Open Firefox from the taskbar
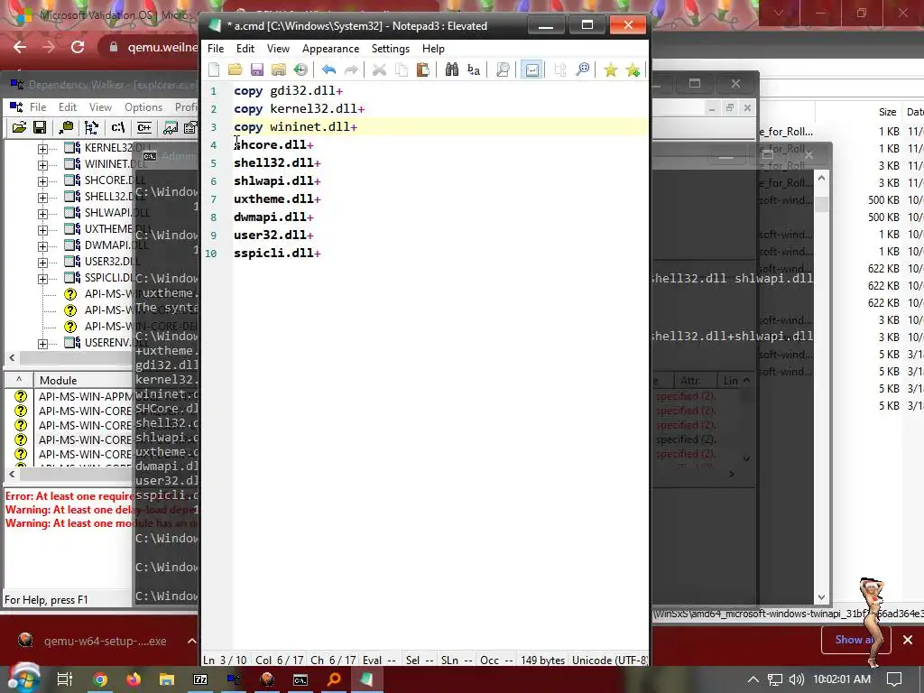Image resolution: width=924 pixels, height=693 pixels. [134, 680]
